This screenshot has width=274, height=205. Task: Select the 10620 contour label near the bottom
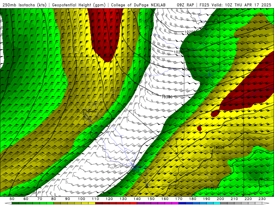(211, 188)
